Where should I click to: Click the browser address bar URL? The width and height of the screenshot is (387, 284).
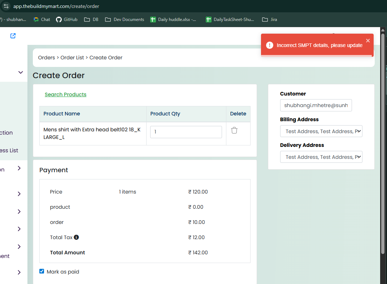[56, 6]
